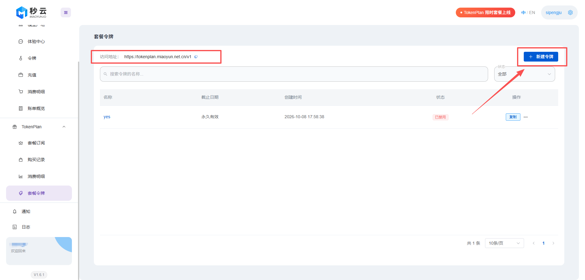Screen dimensions: 585x280
Task: Open the 10条/页 page size dropdown
Action: pyautogui.click(x=504, y=243)
